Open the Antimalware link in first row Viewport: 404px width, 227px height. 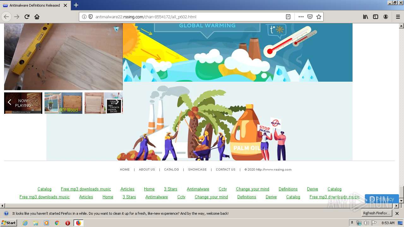point(198,189)
